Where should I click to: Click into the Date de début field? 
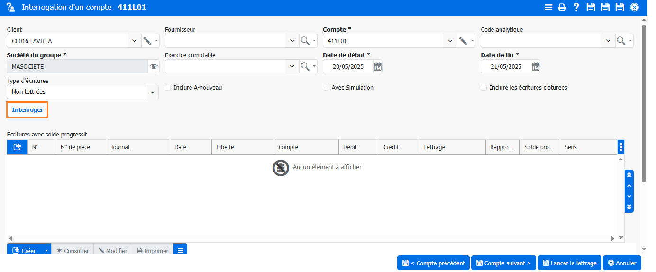[x=347, y=67]
